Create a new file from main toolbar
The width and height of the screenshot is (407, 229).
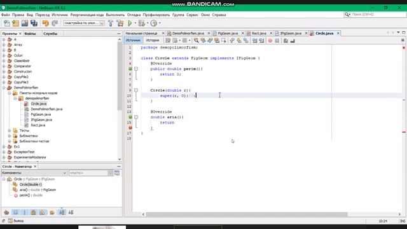click(7, 24)
